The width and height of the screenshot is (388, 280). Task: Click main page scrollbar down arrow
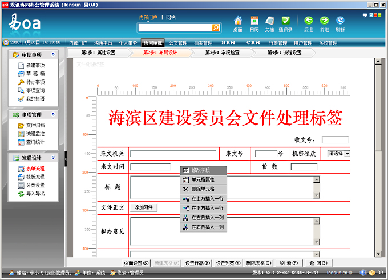point(378,254)
